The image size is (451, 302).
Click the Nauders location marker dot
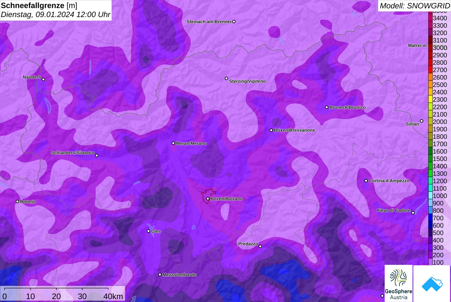point(43,80)
